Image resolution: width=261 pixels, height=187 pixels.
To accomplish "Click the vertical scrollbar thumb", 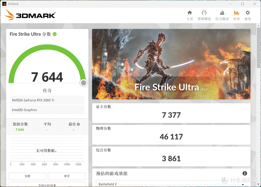I will point(258,48).
